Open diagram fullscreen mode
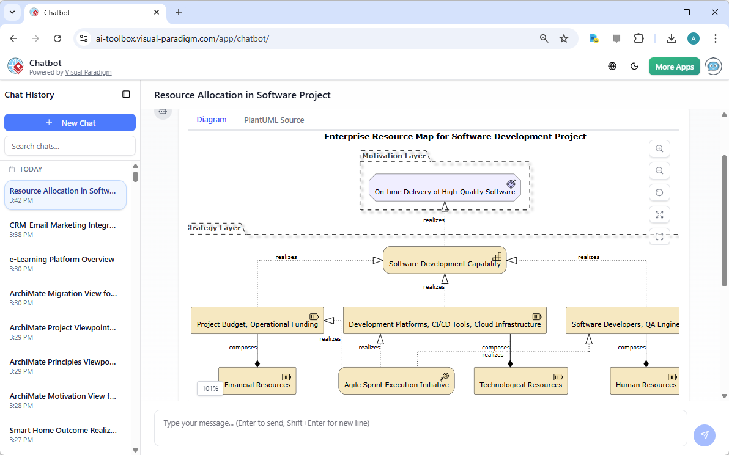This screenshot has height=455, width=729. [x=659, y=214]
